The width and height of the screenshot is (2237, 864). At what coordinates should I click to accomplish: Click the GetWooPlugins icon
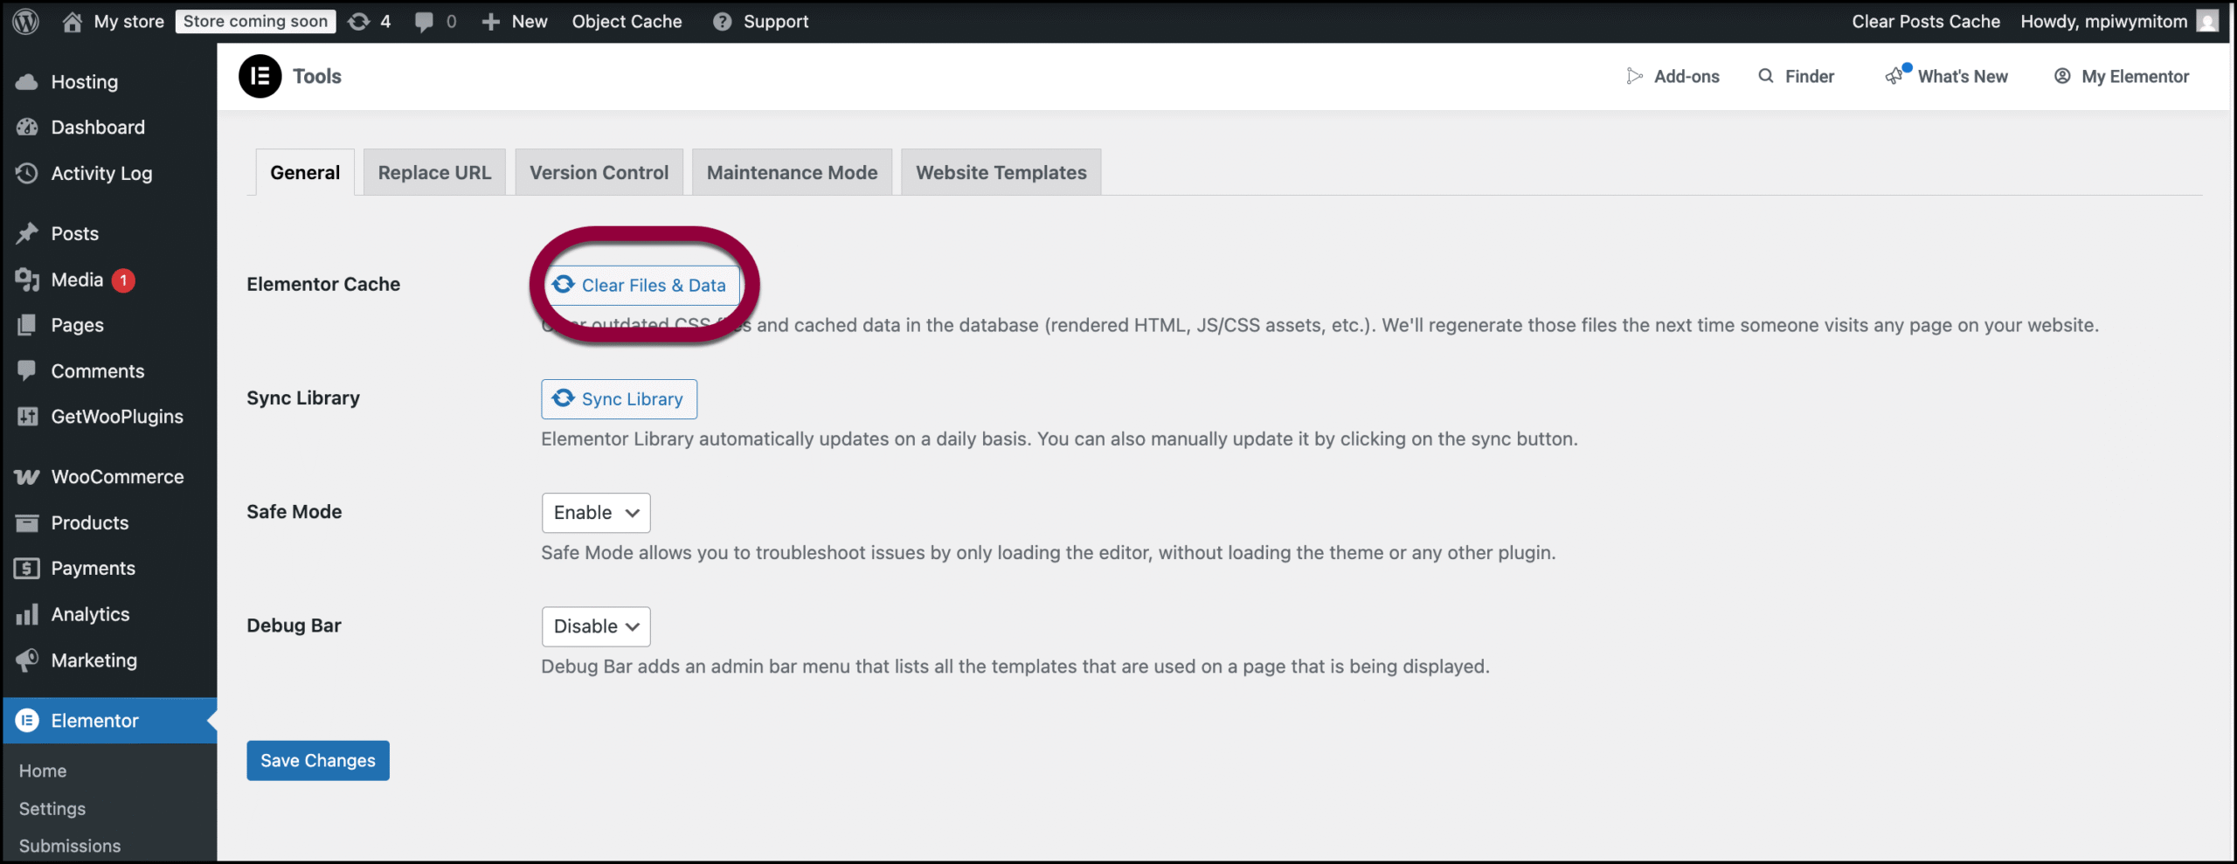(27, 417)
